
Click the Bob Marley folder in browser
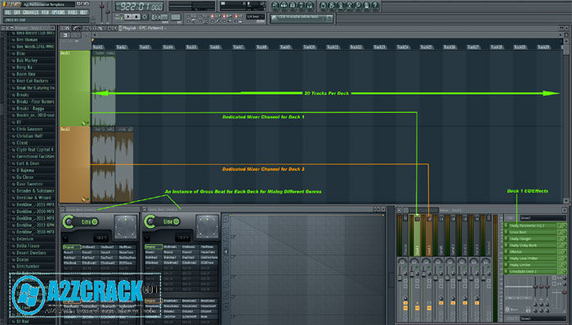[27, 60]
